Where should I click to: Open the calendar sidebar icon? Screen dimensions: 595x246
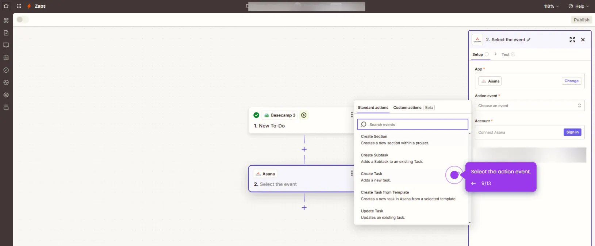(x=6, y=58)
